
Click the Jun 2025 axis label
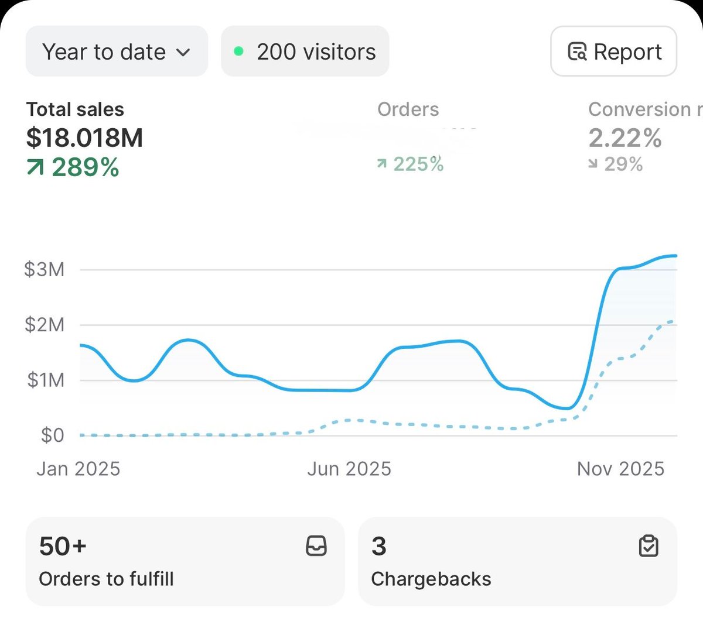point(349,469)
